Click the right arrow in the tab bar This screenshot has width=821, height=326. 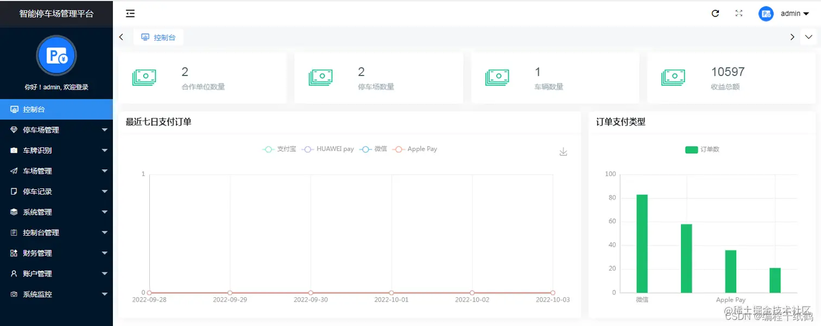[x=792, y=37]
